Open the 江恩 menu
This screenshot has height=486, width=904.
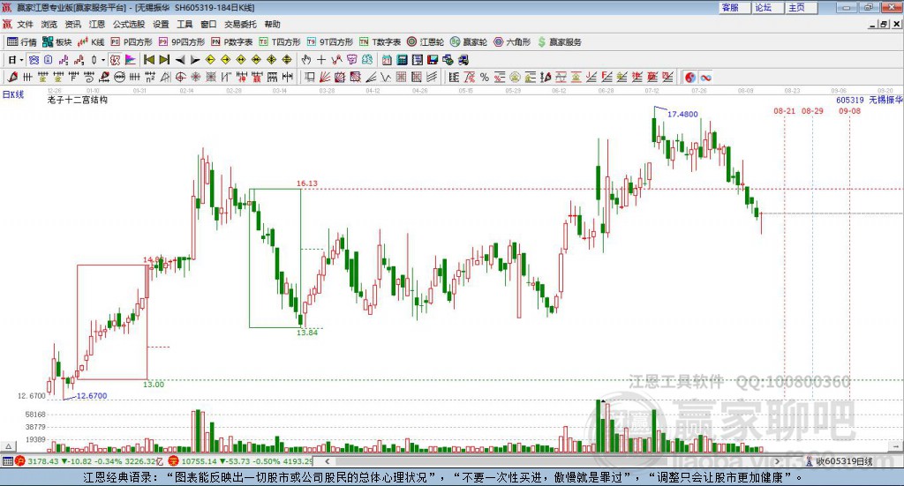pyautogui.click(x=97, y=24)
